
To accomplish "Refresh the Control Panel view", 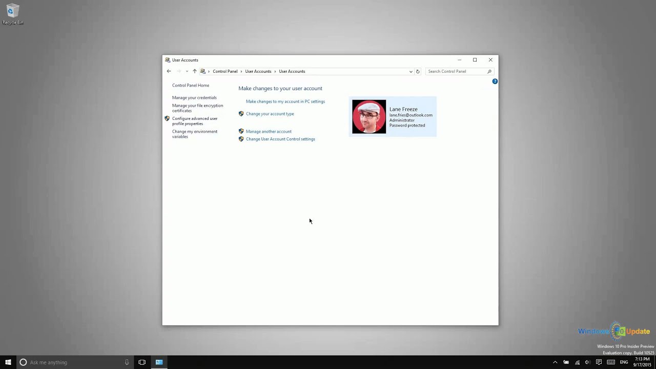I will click(x=418, y=71).
